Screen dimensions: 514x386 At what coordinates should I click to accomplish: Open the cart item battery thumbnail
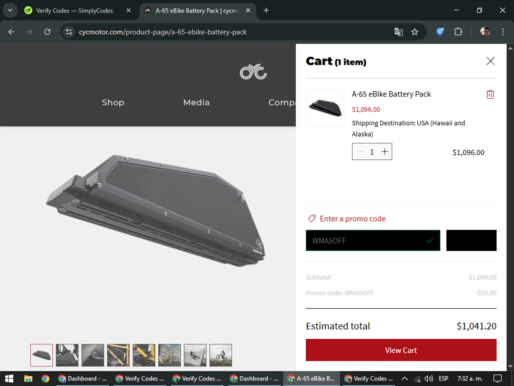[x=325, y=108]
